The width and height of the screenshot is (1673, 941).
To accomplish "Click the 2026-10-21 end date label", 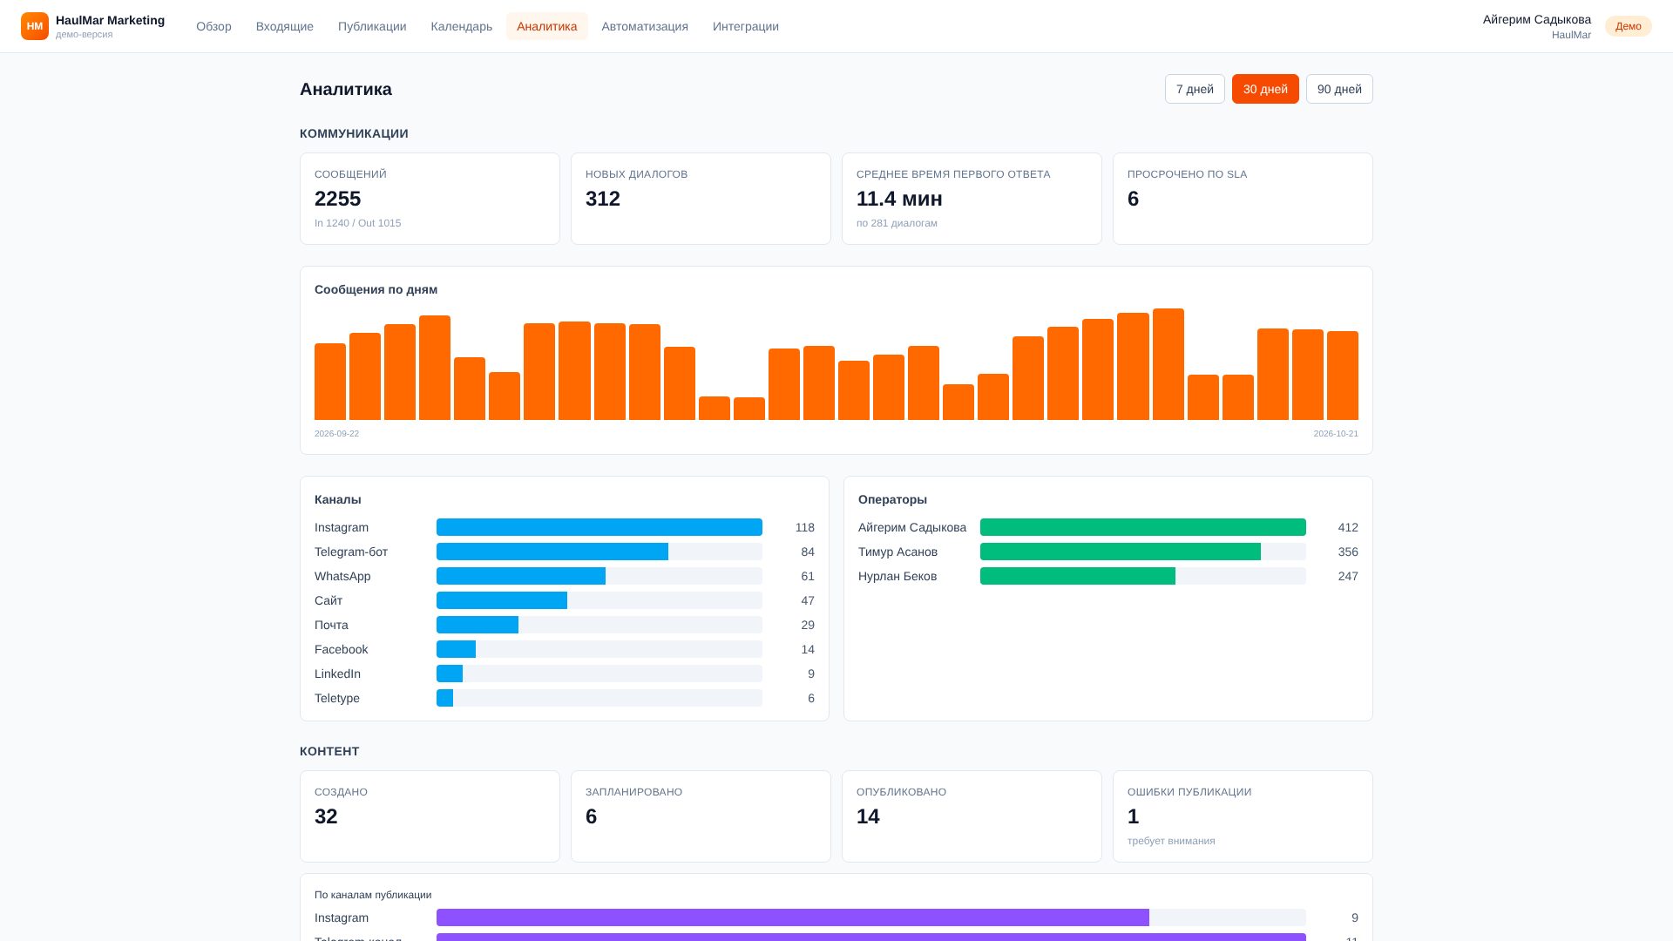I will (1336, 434).
